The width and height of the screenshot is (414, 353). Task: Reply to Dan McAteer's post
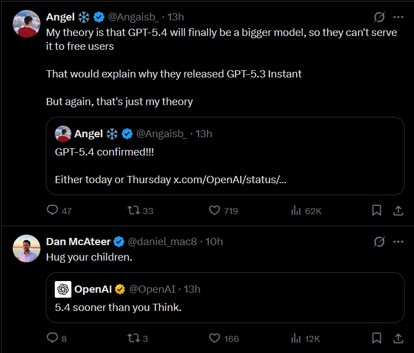click(53, 338)
